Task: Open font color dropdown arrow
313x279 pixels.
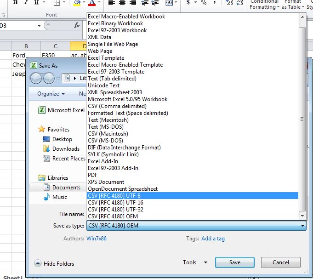Action: (x=99, y=2)
